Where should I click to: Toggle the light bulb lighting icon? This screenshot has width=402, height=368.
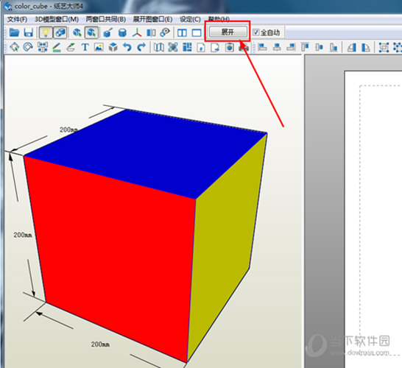pyautogui.click(x=46, y=32)
